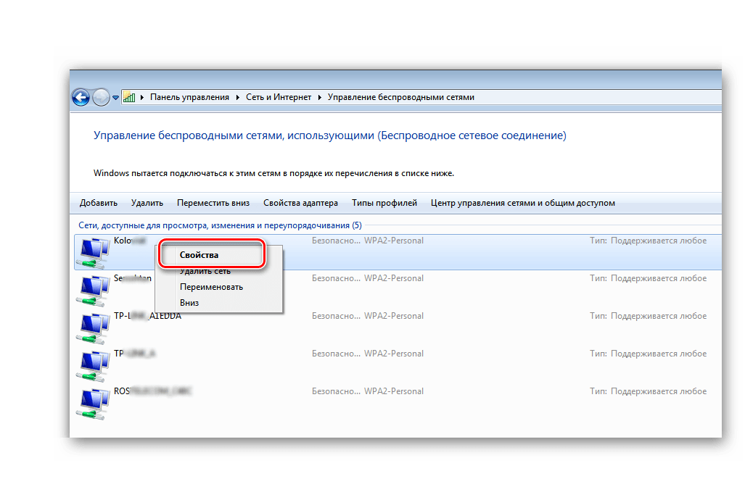Screen dimensions: 745x484
Task: Click 'WPA2-Personal' in the second network row
Action: point(394,278)
